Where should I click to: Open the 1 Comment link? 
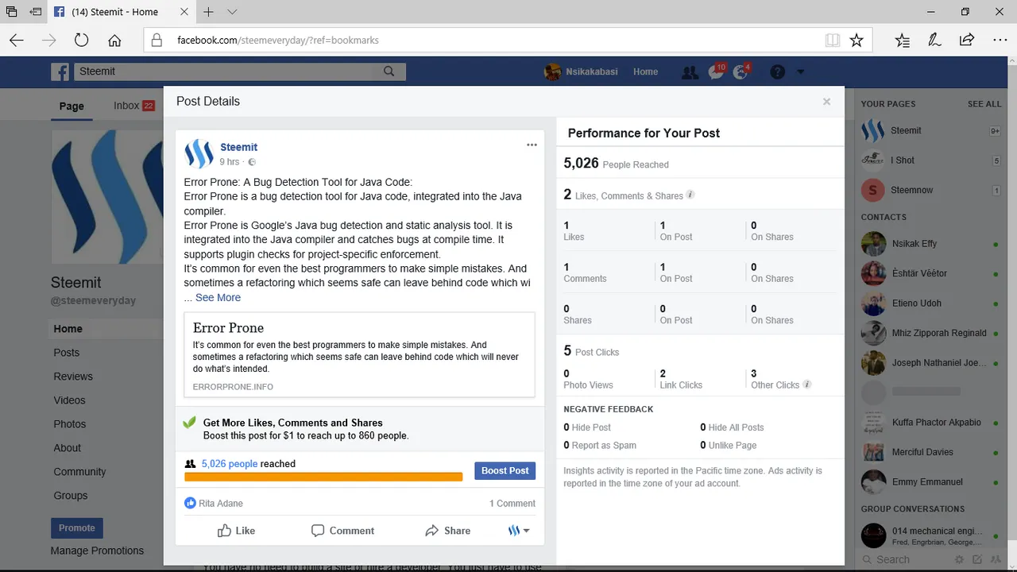[x=512, y=503]
